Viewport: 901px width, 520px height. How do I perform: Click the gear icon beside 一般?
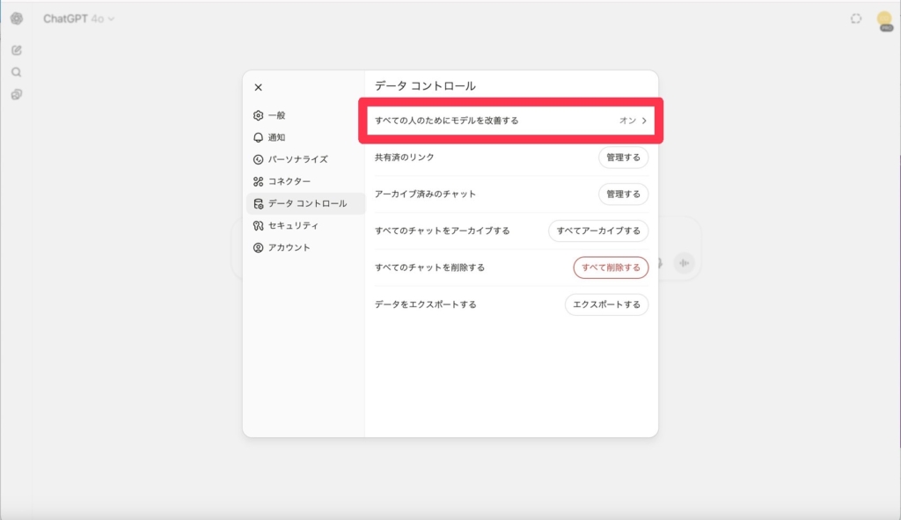pyautogui.click(x=258, y=115)
